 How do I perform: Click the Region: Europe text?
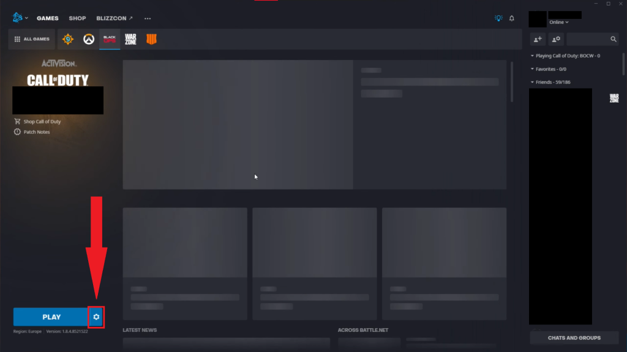[x=27, y=331]
